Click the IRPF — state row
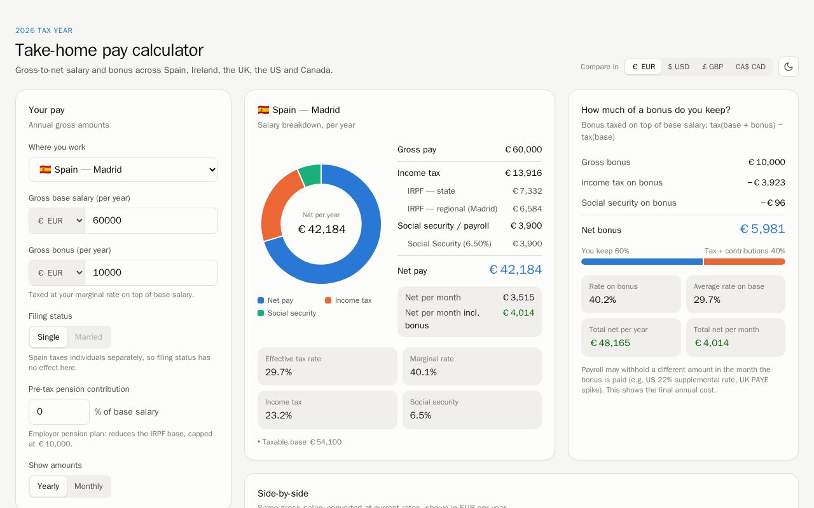This screenshot has width=814, height=508. pos(469,191)
